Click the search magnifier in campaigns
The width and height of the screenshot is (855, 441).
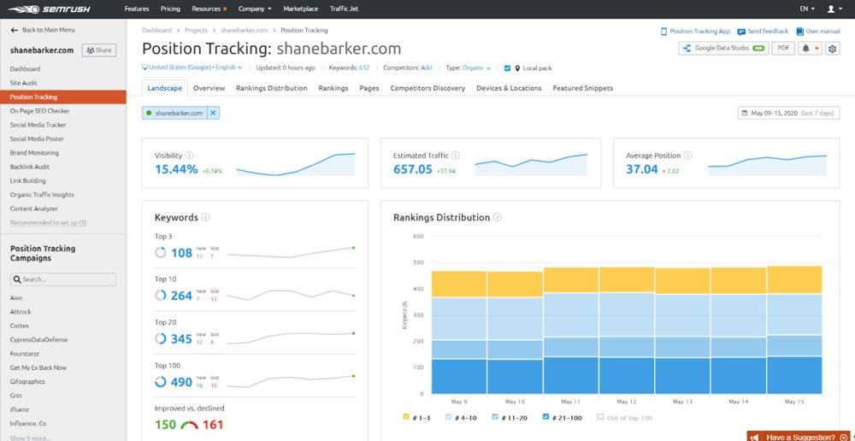[17, 279]
